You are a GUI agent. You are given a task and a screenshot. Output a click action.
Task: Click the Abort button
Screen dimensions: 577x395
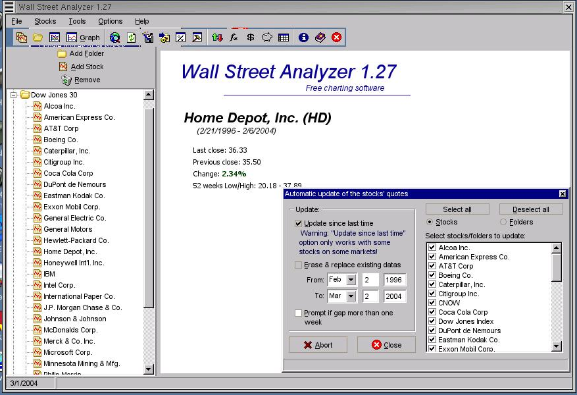[x=318, y=344]
